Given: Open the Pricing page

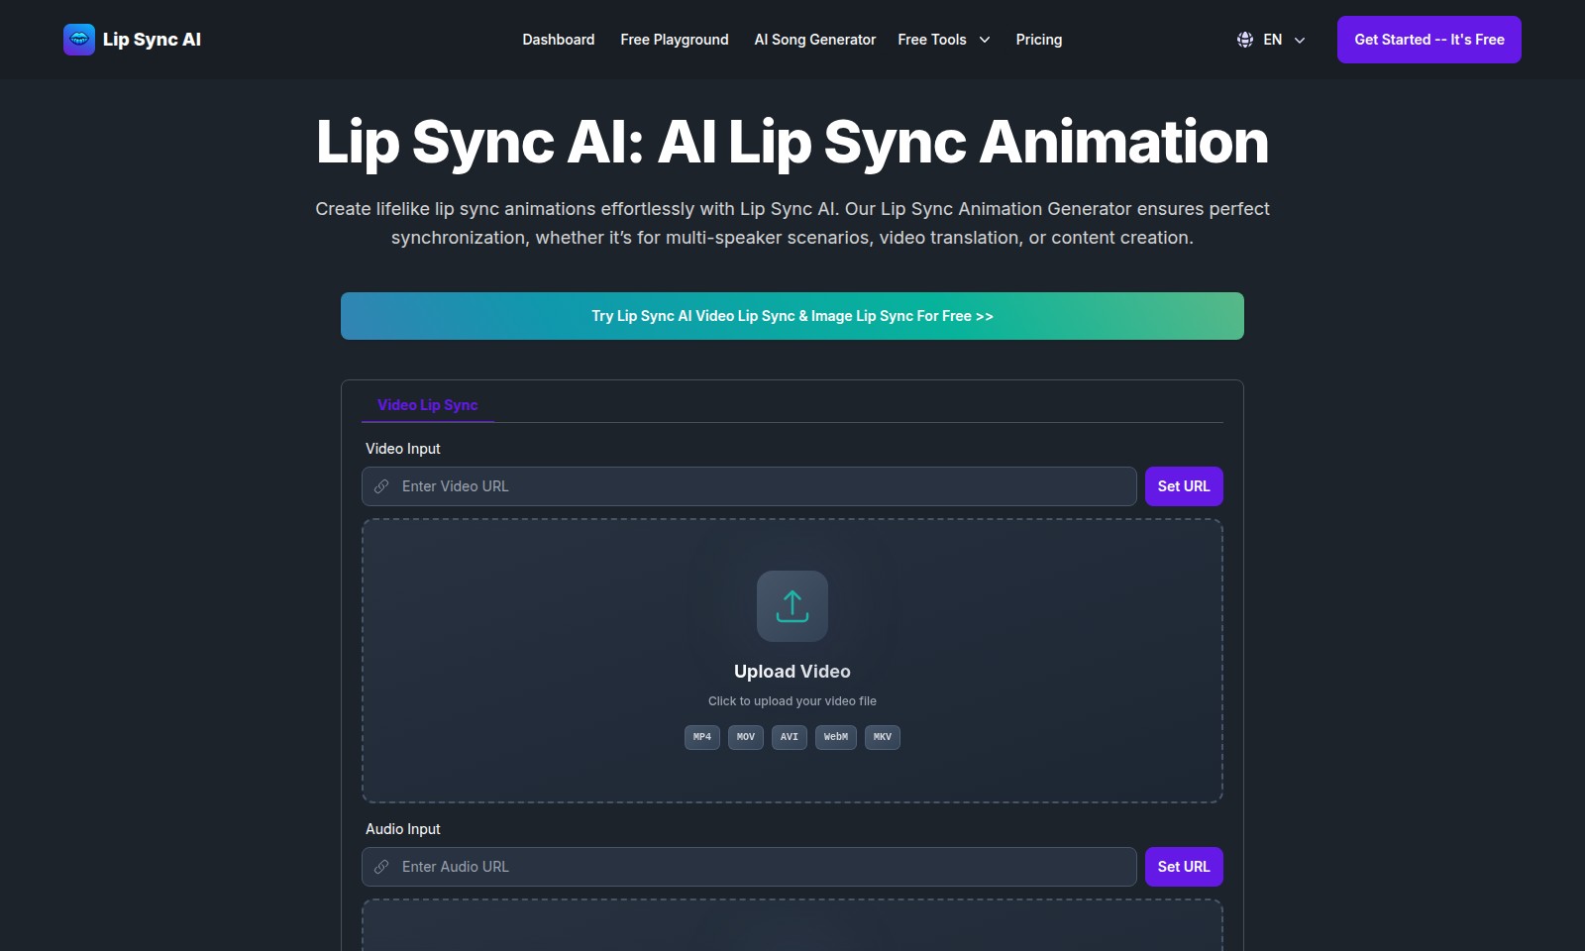Looking at the screenshot, I should pos(1039,40).
